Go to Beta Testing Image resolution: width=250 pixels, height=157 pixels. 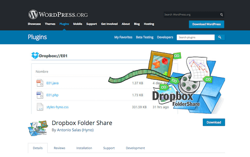click(x=145, y=37)
